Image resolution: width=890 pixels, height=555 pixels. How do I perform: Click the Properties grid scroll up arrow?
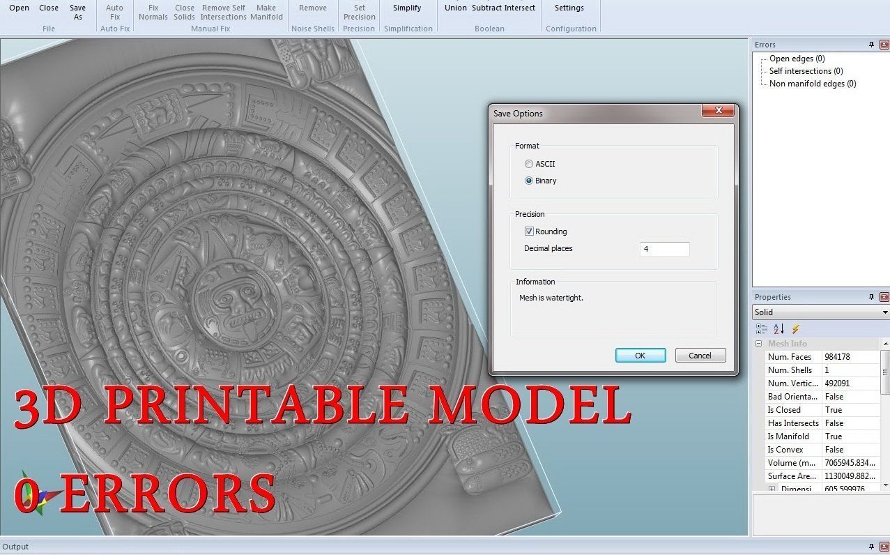click(x=886, y=344)
